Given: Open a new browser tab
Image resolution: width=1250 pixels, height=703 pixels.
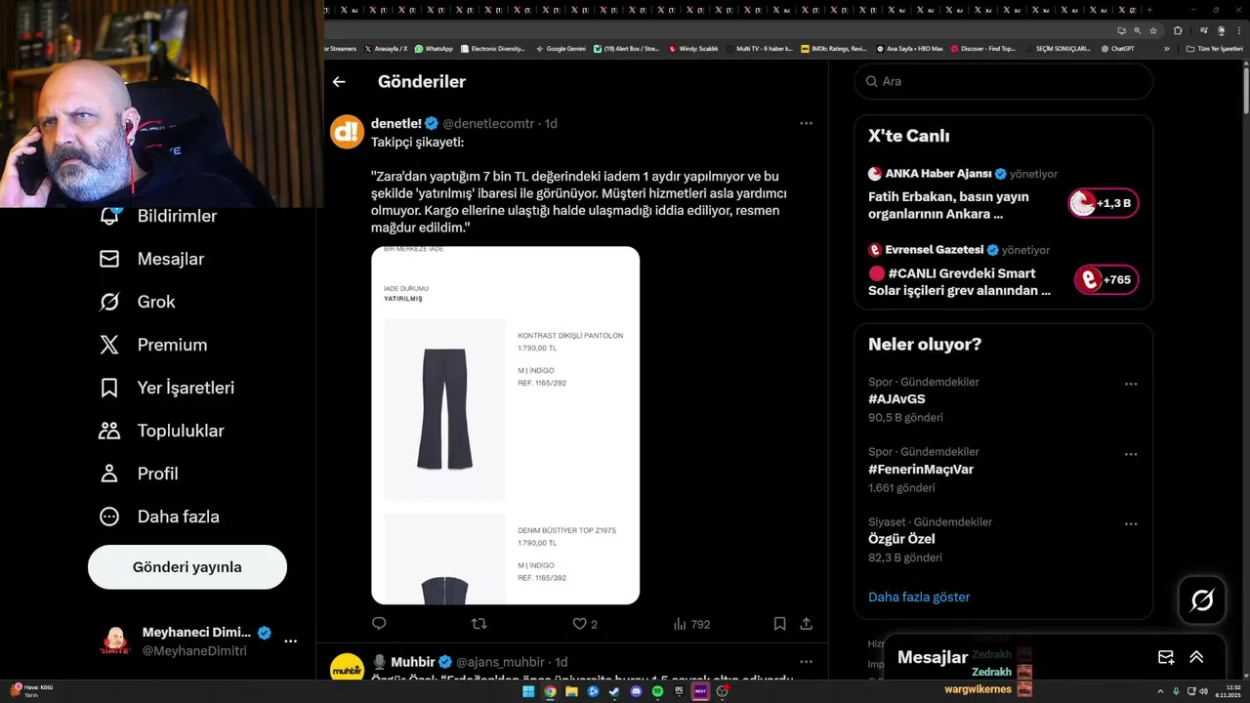Looking at the screenshot, I should click(x=1149, y=9).
